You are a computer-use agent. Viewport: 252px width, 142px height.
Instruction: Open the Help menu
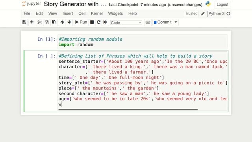click(133, 13)
